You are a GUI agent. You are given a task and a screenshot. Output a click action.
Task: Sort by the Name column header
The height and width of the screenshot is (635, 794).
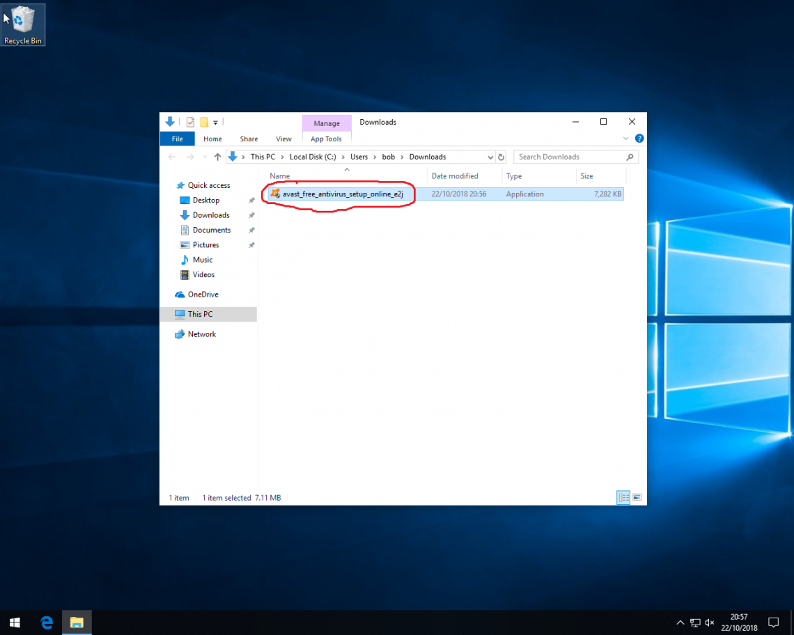click(x=279, y=176)
